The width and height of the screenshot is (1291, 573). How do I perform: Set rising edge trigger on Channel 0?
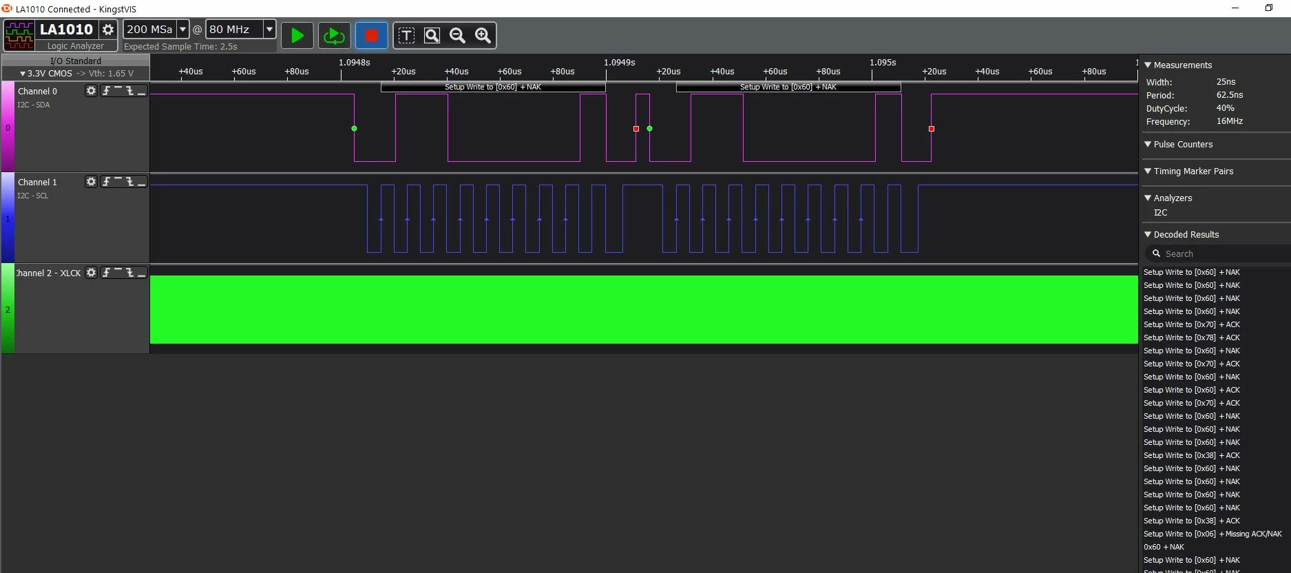point(106,91)
